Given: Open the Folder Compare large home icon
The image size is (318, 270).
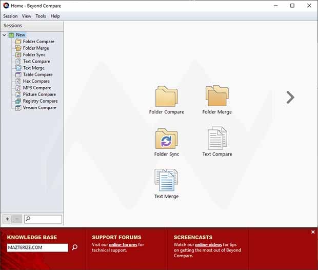Looking at the screenshot, I should [167, 97].
